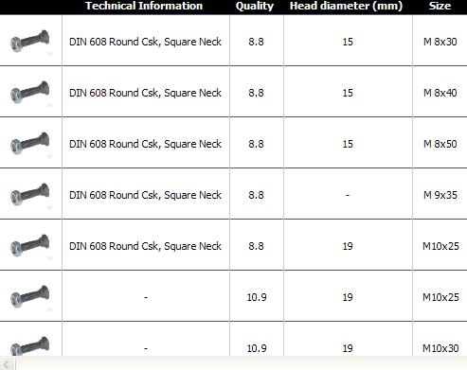This screenshot has height=370, width=467.
Task: Select the M 8x30 size cell
Action: [440, 42]
